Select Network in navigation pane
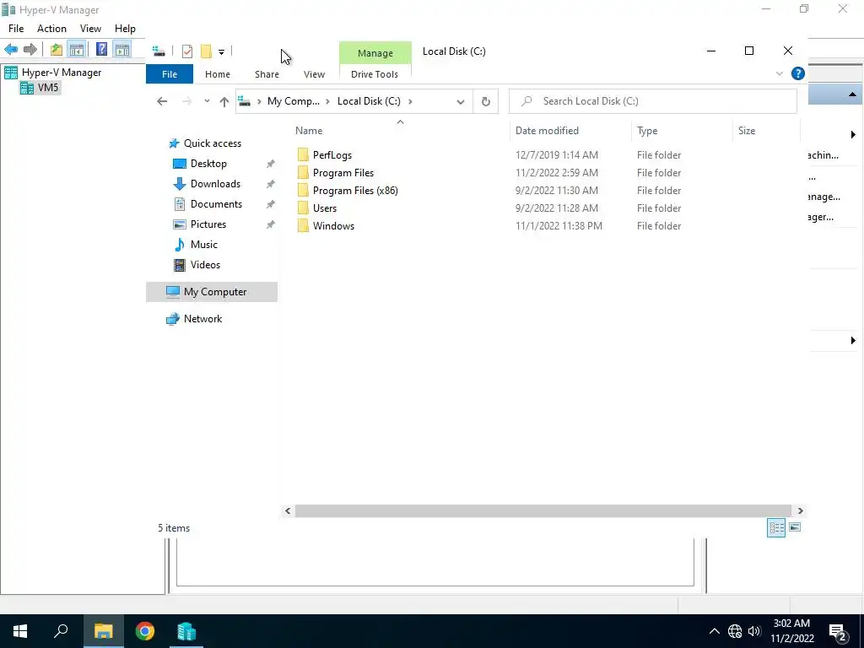Image resolution: width=864 pixels, height=648 pixels. click(202, 319)
